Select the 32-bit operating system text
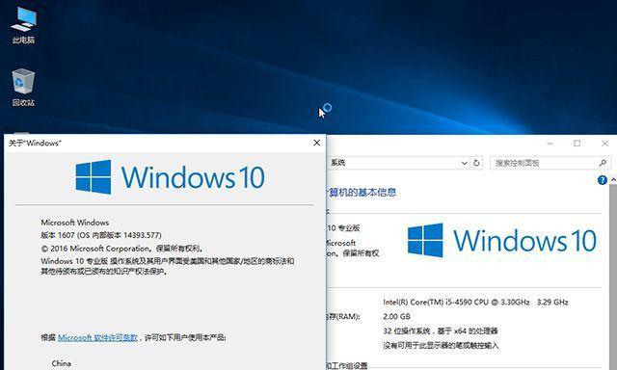This screenshot has width=617, height=370. click(441, 330)
